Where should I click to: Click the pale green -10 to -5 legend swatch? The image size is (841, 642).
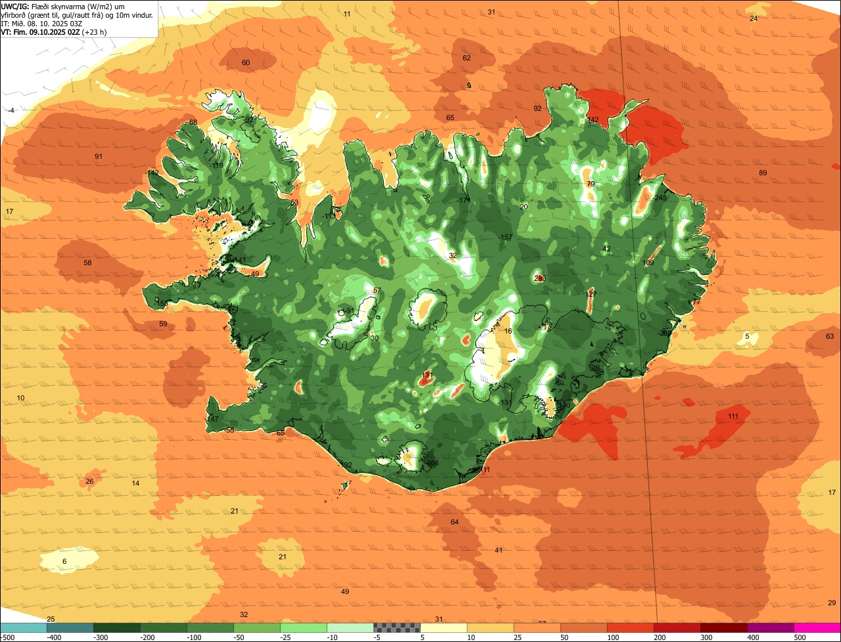[350, 628]
